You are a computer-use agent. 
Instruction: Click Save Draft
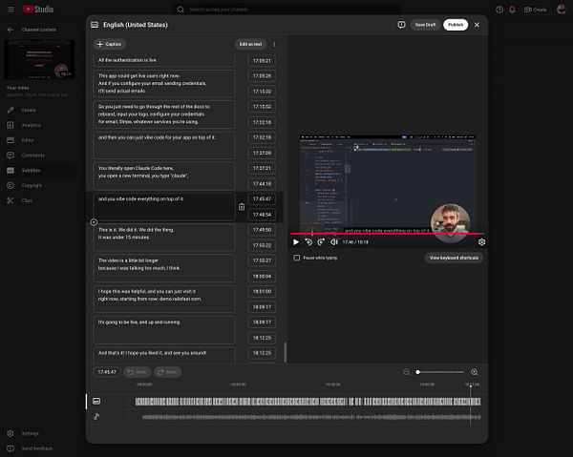425,25
